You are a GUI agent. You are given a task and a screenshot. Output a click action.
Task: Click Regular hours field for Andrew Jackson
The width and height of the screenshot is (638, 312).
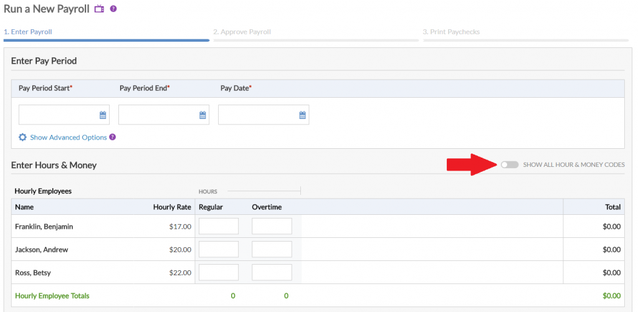click(218, 250)
